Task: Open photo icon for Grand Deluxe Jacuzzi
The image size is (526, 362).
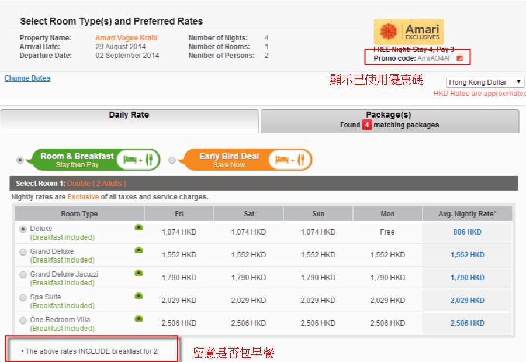Action: 139,273
